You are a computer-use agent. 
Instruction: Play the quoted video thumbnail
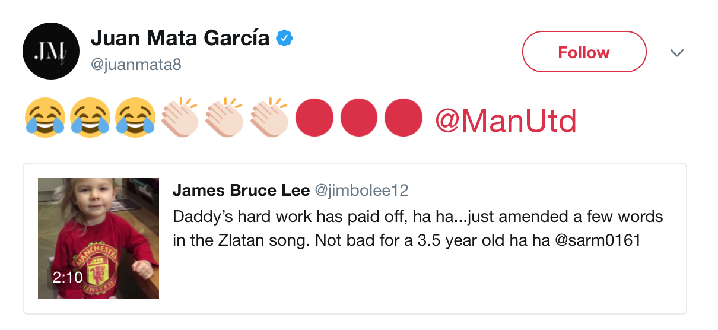(x=99, y=239)
